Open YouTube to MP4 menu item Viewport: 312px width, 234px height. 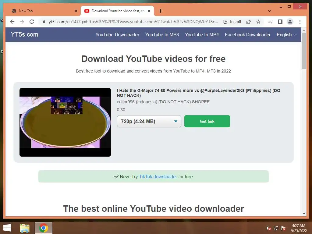point(202,35)
